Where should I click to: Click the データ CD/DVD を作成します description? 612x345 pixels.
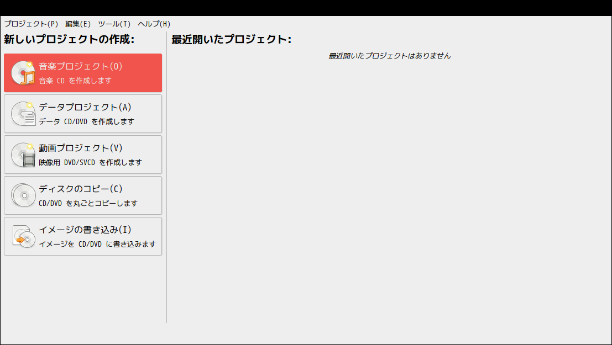(x=86, y=121)
